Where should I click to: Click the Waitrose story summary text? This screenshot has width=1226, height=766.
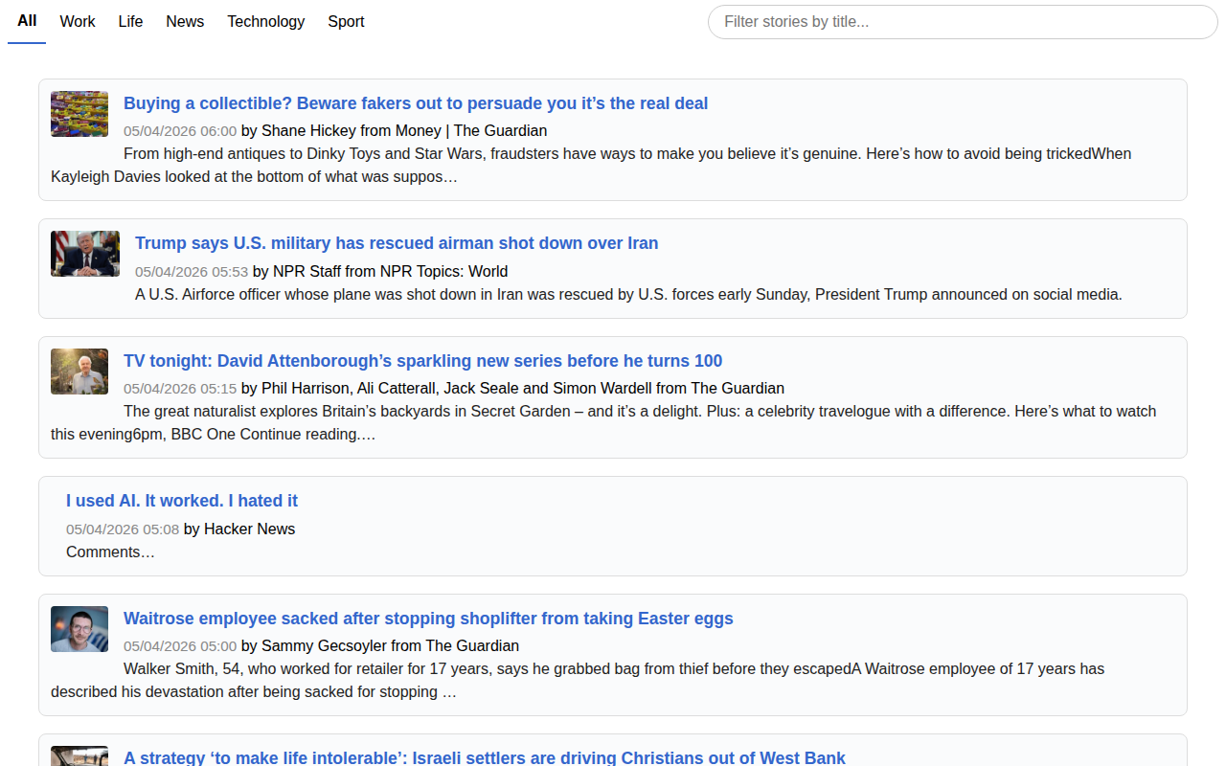click(613, 669)
